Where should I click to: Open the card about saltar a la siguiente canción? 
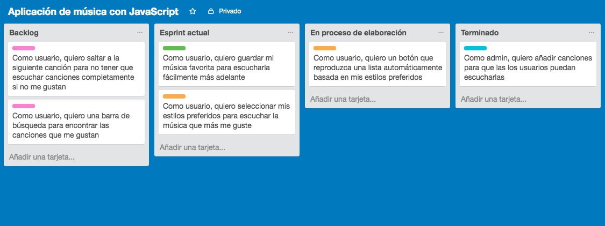coord(76,69)
